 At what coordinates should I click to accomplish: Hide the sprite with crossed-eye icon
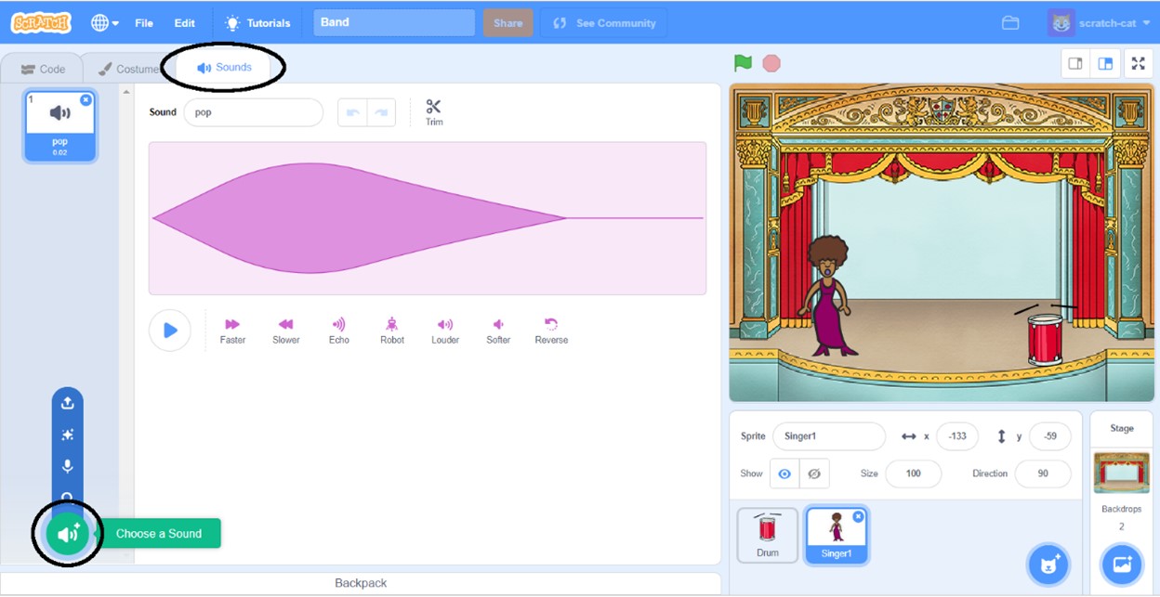[x=814, y=474]
